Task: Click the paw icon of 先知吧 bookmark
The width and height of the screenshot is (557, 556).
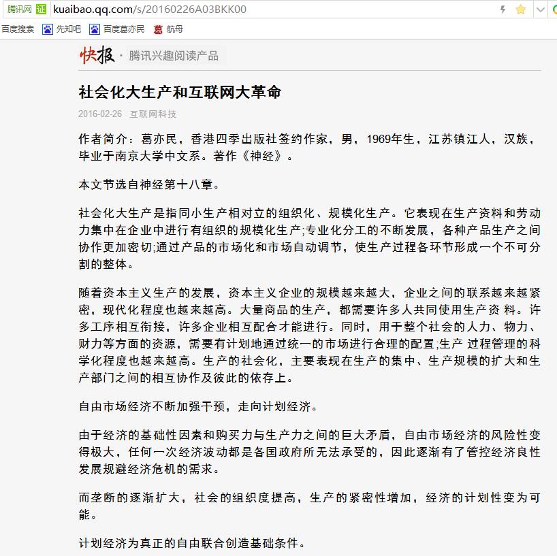Action: pyautogui.click(x=48, y=29)
